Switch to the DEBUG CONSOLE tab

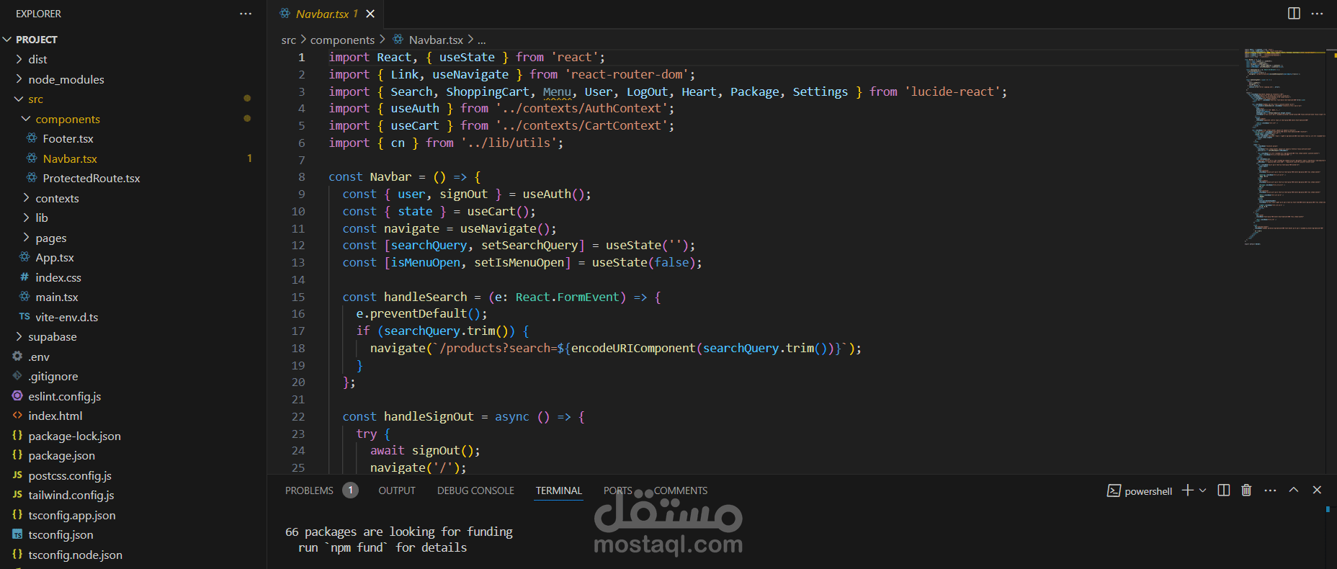click(475, 490)
